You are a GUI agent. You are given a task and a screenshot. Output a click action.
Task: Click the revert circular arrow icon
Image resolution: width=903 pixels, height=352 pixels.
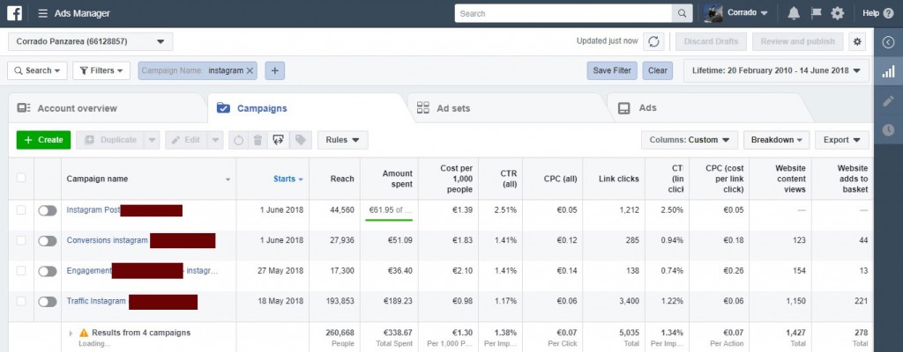pos(238,140)
